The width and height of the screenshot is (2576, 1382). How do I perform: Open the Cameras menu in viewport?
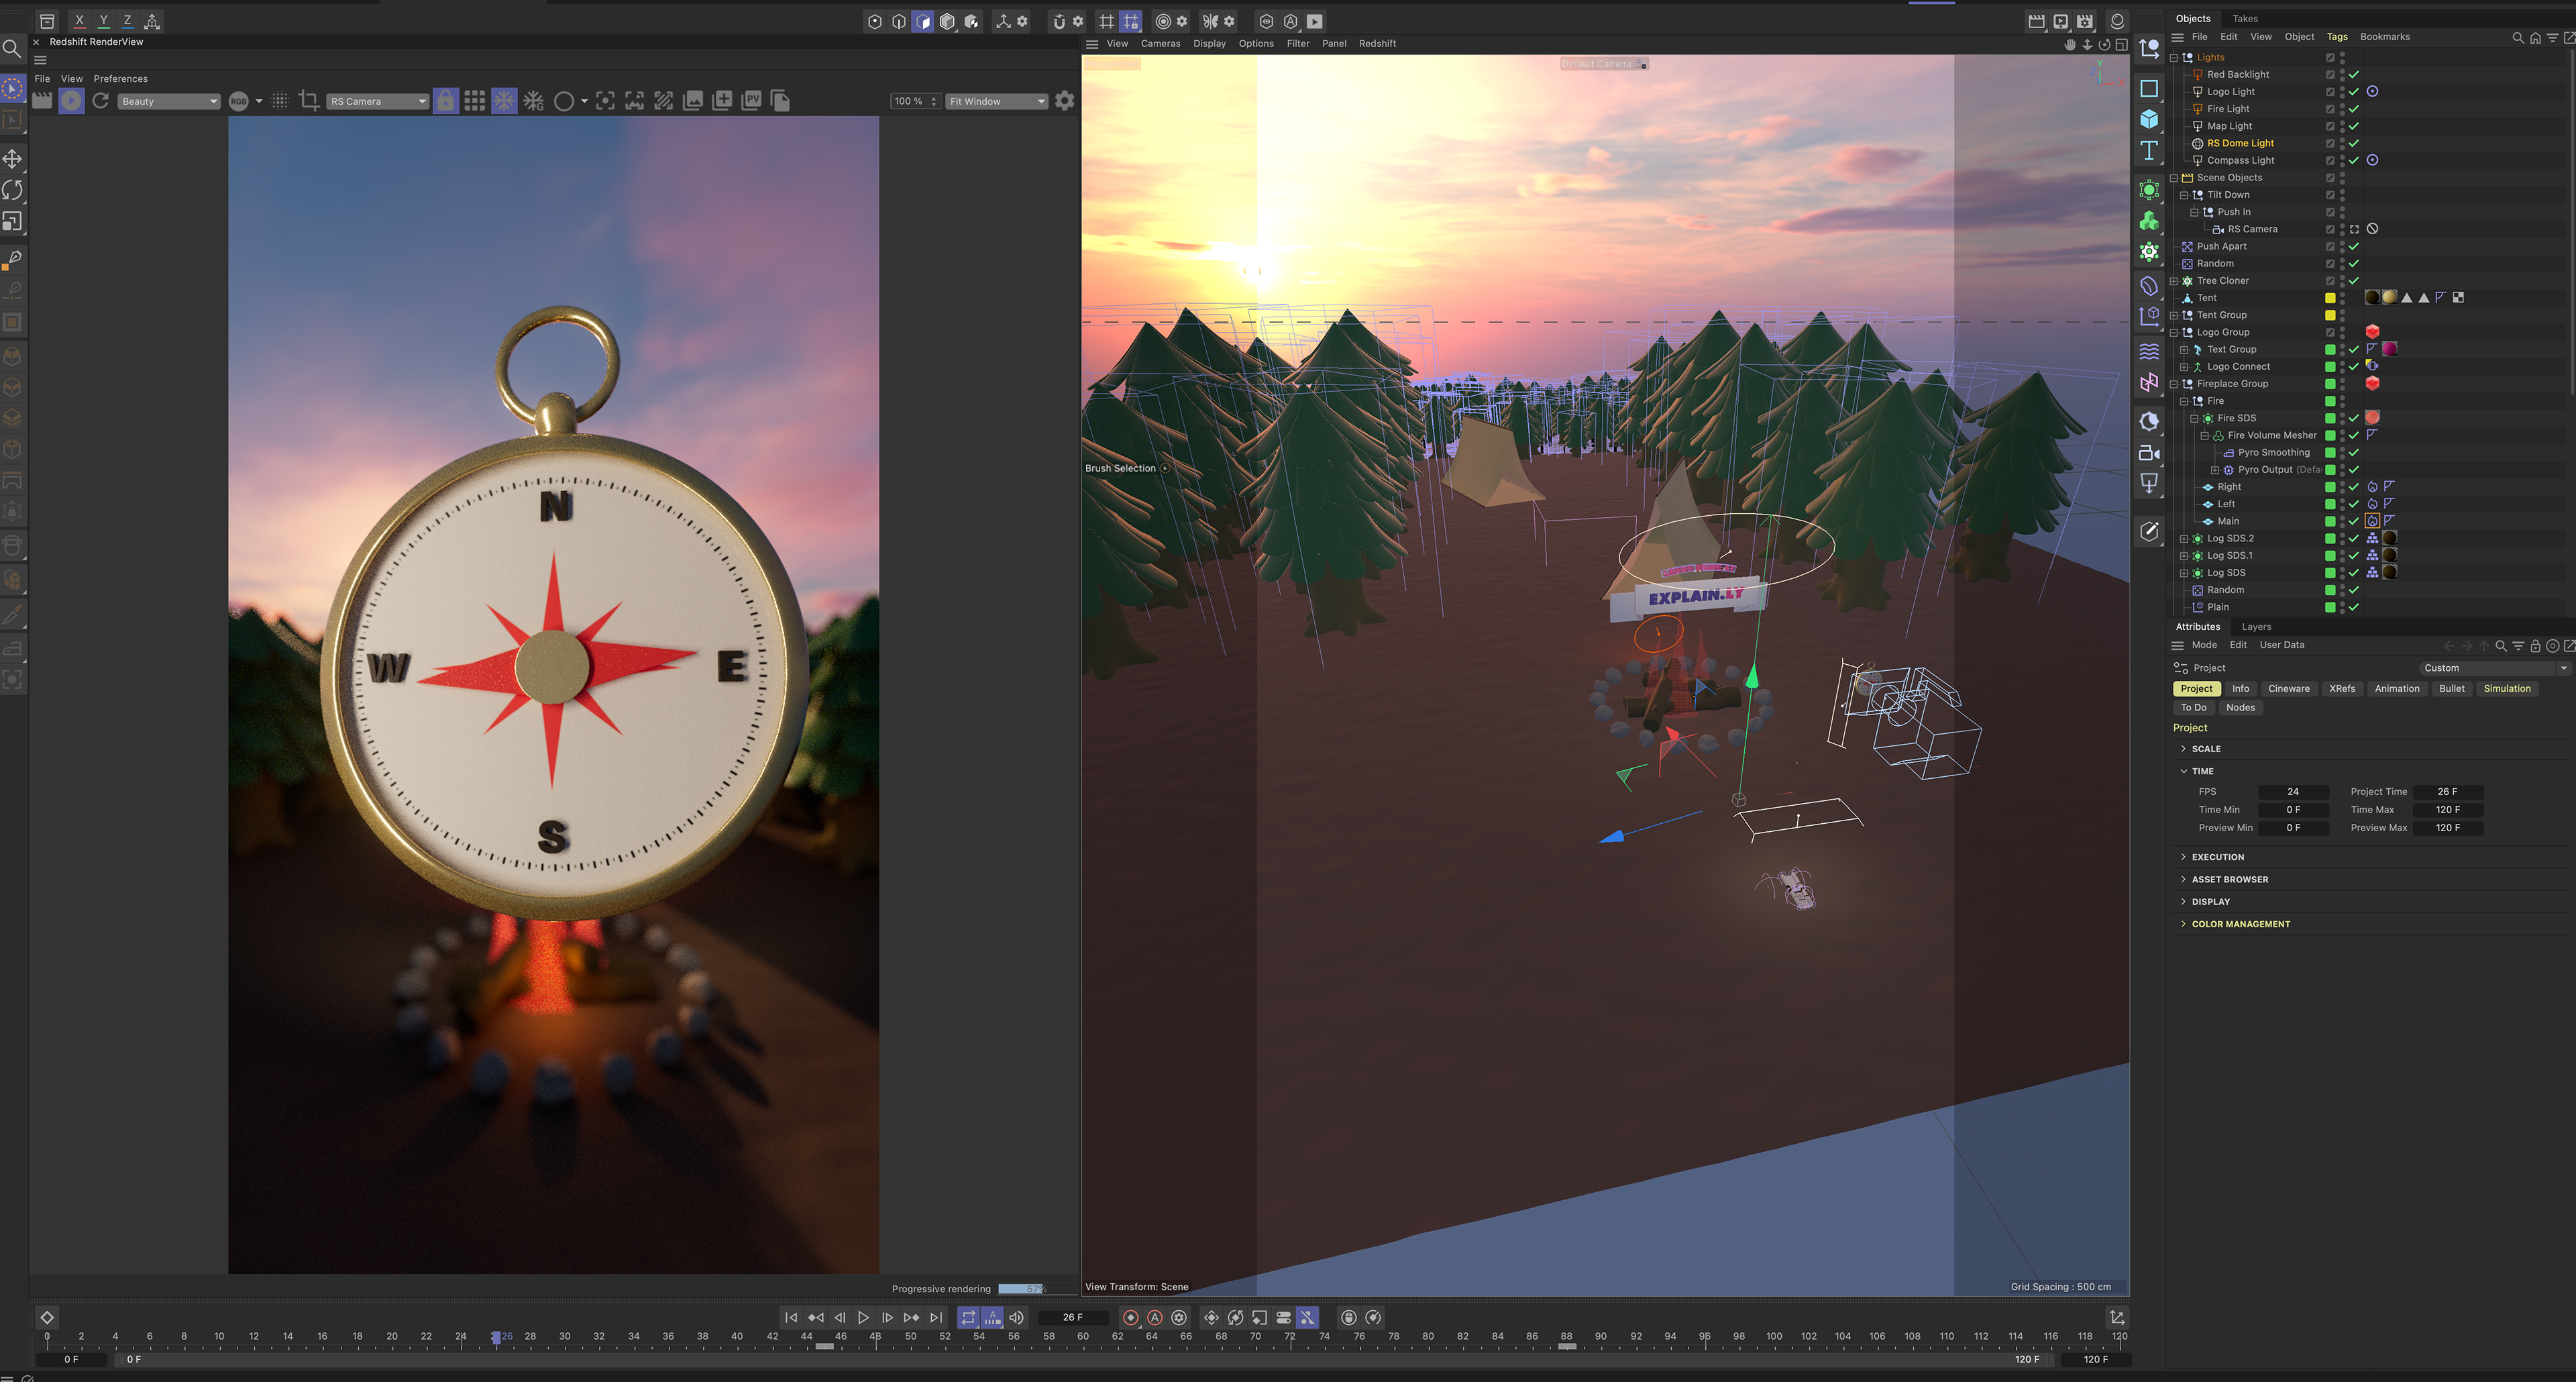[1160, 44]
